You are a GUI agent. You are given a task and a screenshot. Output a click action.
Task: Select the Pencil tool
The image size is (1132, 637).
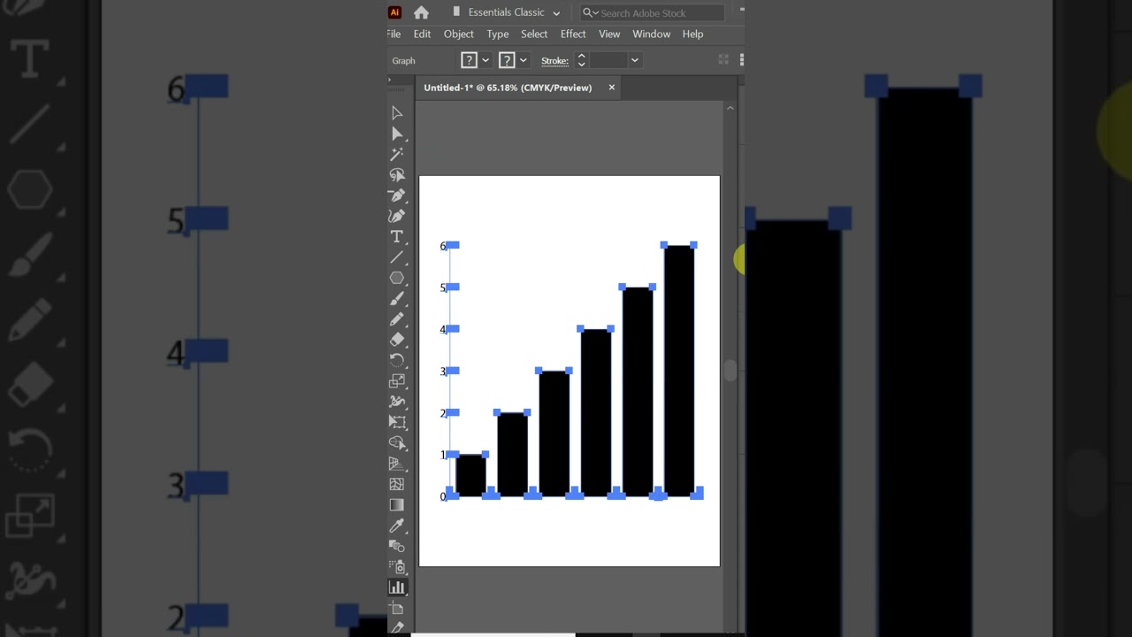click(x=397, y=319)
